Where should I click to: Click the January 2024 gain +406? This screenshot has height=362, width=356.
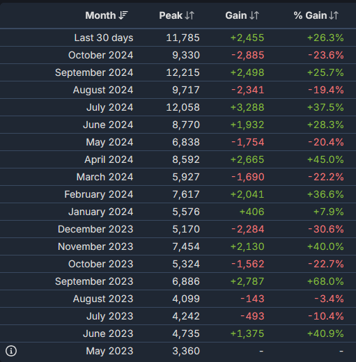click(x=252, y=212)
